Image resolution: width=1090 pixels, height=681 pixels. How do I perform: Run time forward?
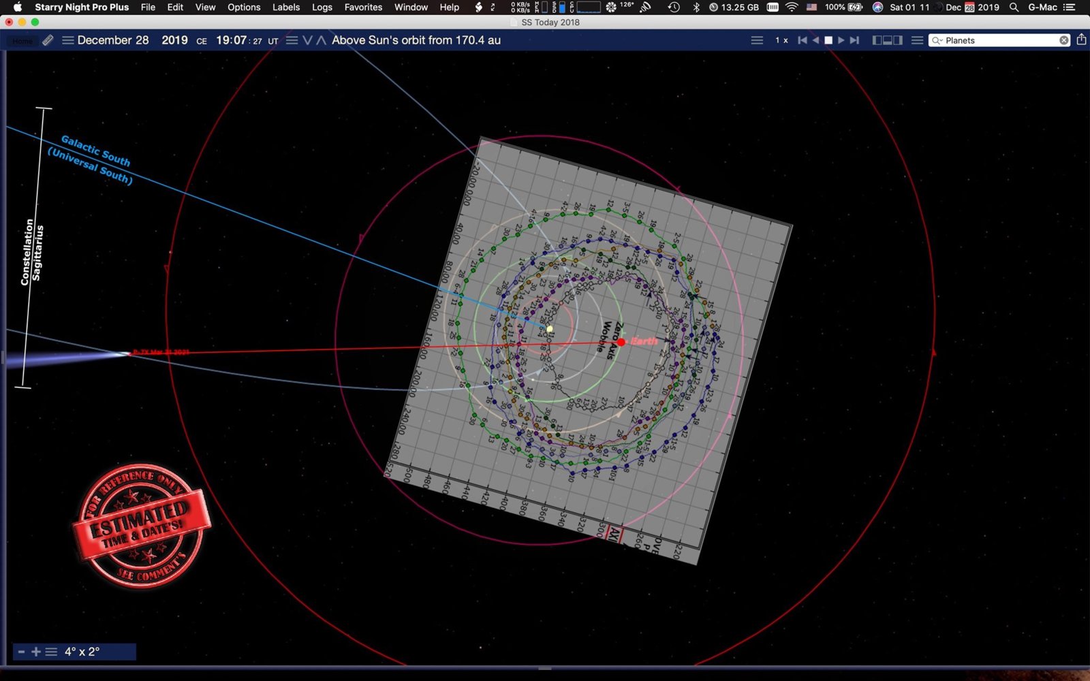841,40
